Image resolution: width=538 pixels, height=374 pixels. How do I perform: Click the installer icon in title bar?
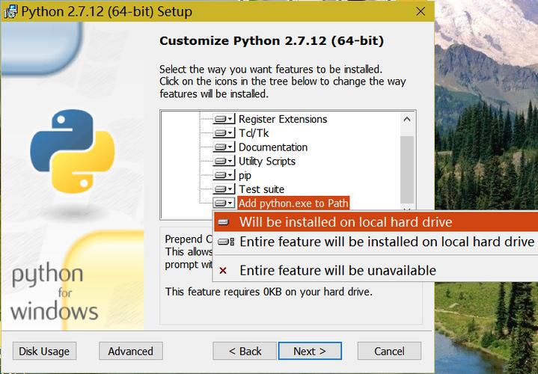[x=10, y=11]
